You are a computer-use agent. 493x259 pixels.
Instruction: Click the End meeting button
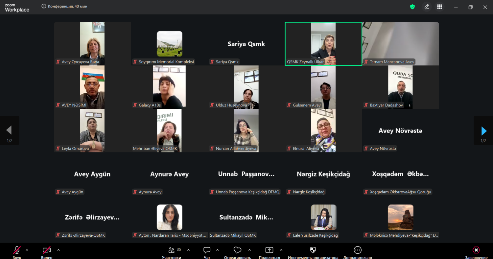click(x=476, y=250)
